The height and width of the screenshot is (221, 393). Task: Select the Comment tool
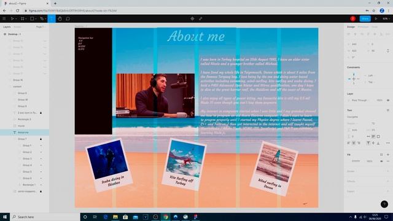[x=68, y=18]
